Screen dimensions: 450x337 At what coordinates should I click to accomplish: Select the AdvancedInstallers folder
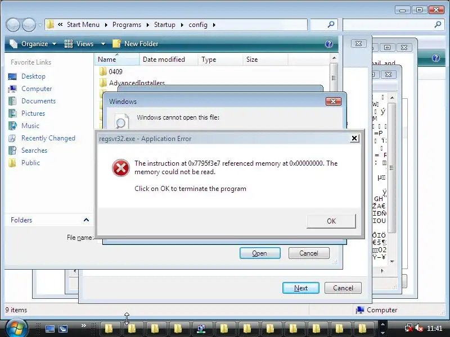pos(132,83)
